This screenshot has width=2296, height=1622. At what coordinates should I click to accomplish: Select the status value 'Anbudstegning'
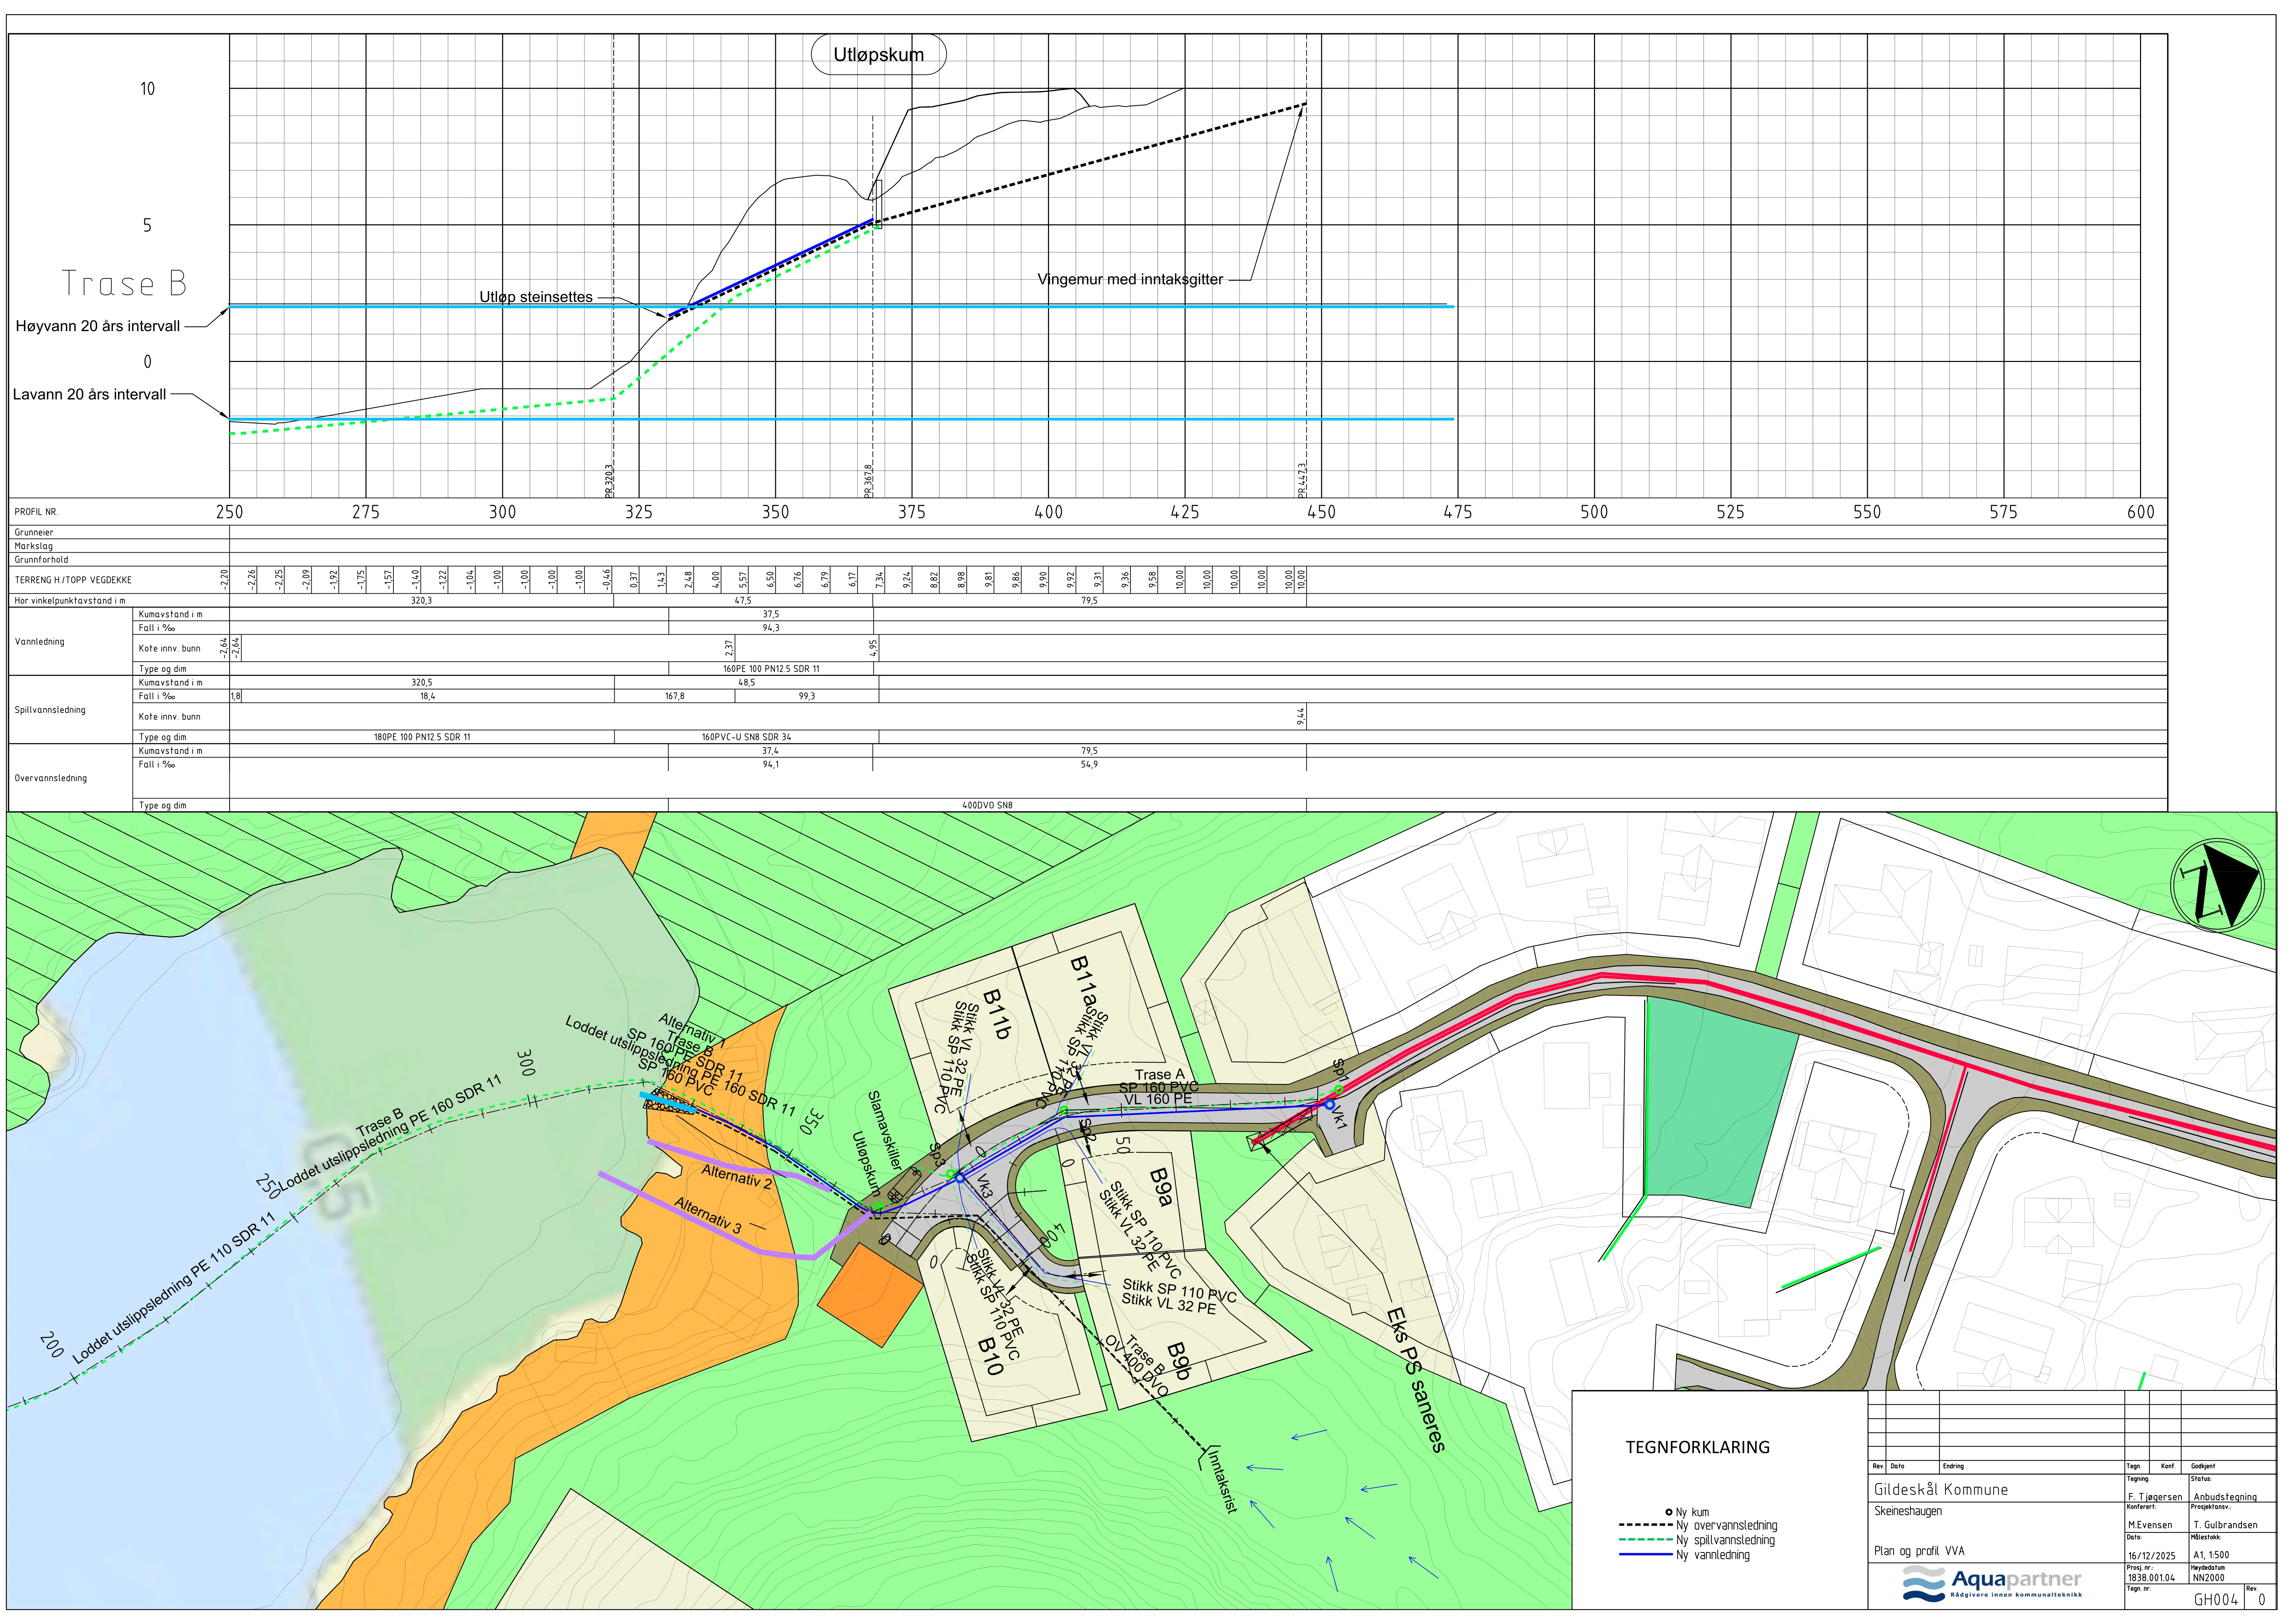[x=2225, y=1497]
